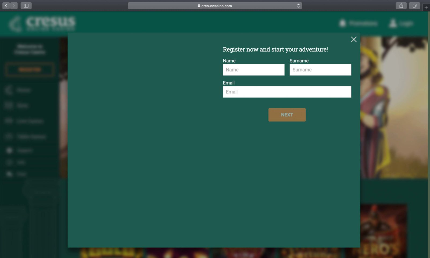This screenshot has height=258, width=430.
Task: Click the bell icon beside Promotions
Action: point(342,23)
